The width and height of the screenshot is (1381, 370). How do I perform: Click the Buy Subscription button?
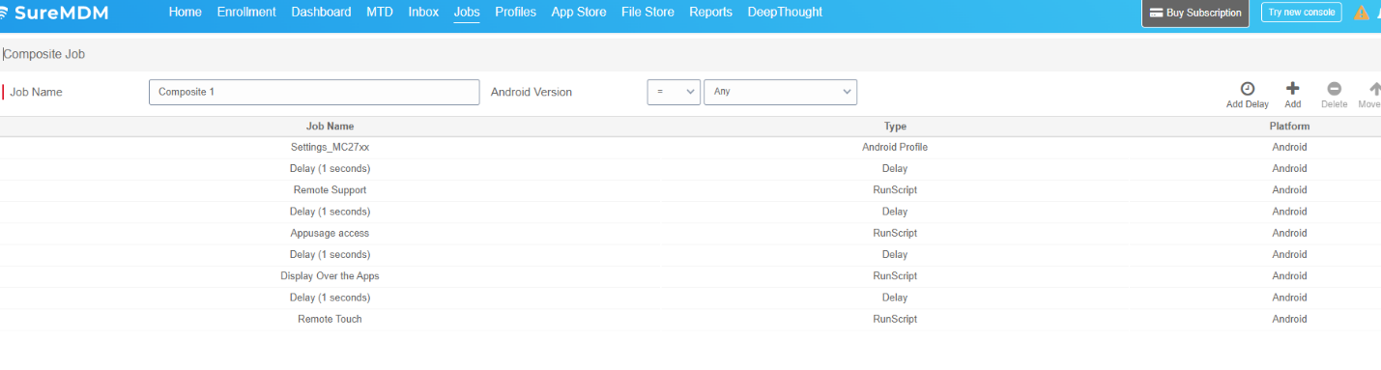[1195, 13]
